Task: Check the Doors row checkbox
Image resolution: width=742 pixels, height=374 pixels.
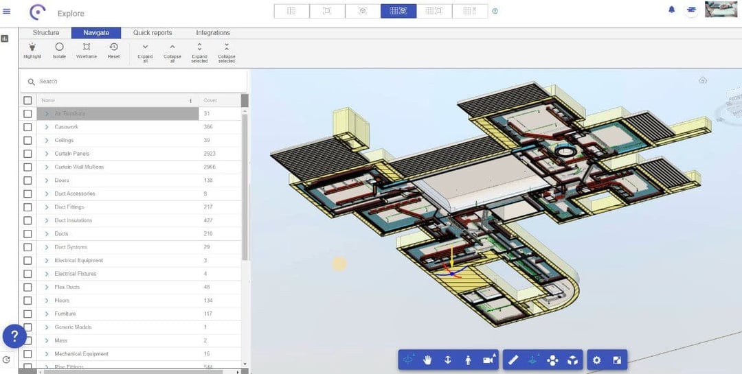Action: pyautogui.click(x=27, y=180)
